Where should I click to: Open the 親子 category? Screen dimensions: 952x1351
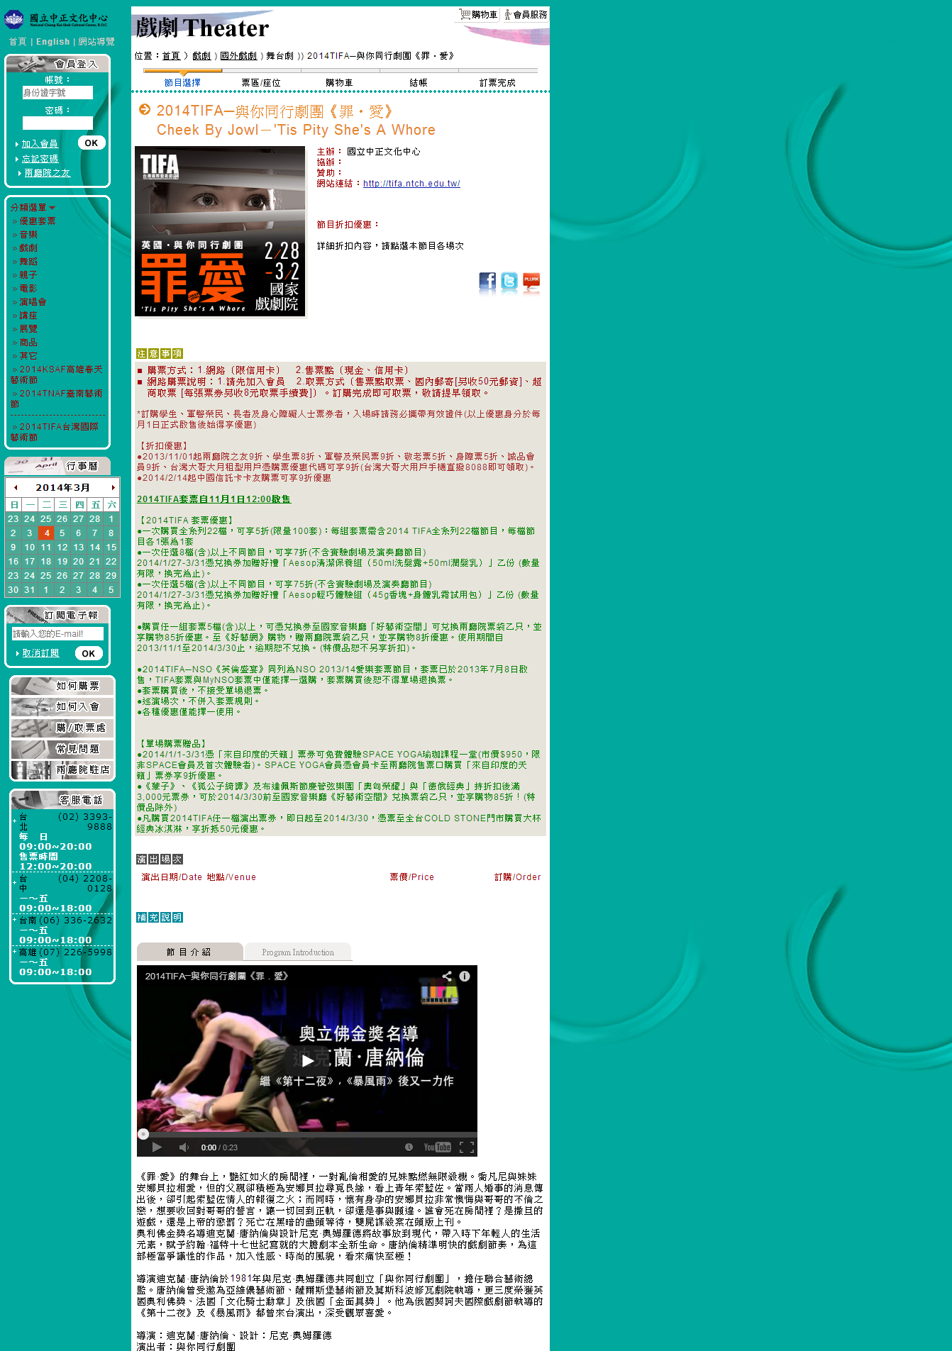[28, 275]
